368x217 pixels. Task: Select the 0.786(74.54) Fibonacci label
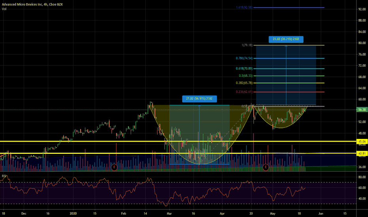(244, 58)
